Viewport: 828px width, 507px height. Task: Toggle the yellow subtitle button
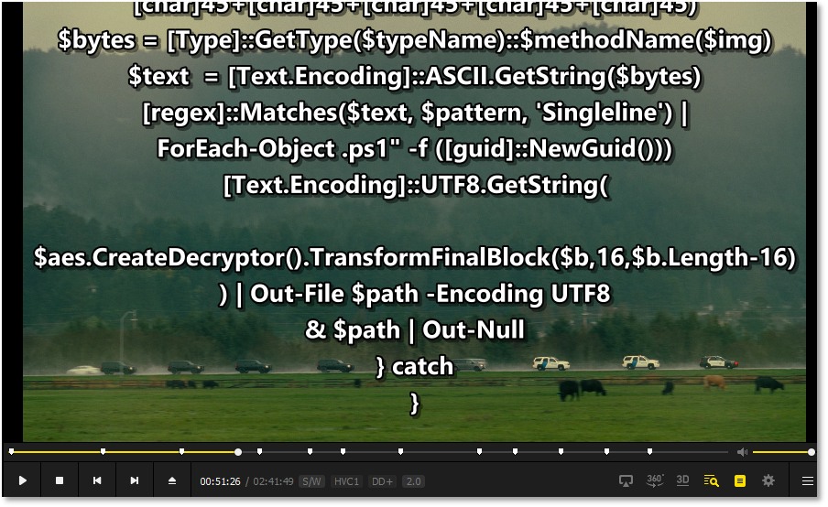pyautogui.click(x=740, y=480)
